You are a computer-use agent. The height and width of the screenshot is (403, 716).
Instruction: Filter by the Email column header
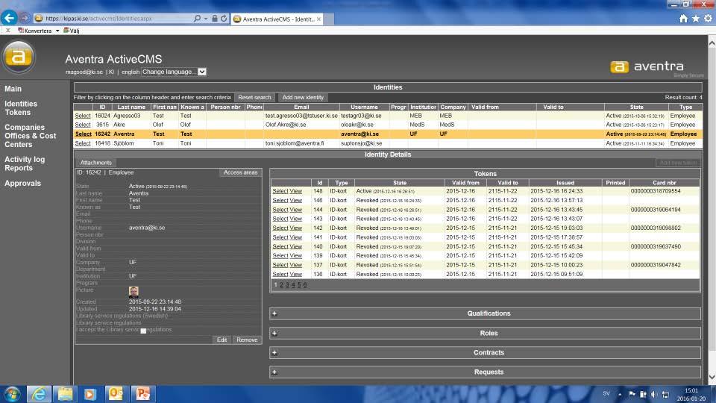(x=301, y=107)
